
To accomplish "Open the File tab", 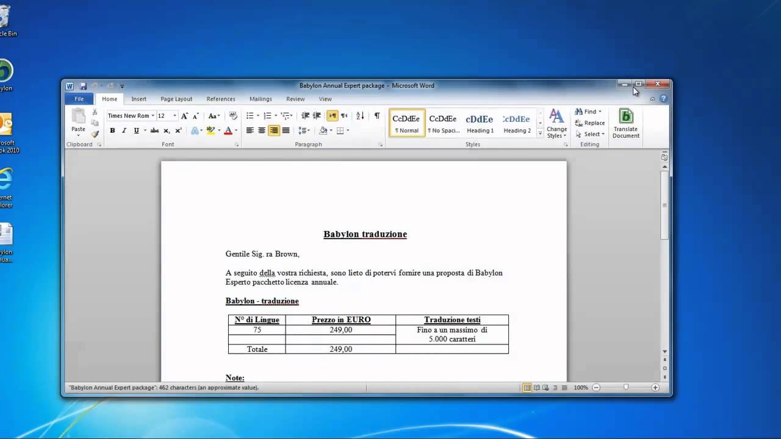I will 79,99.
